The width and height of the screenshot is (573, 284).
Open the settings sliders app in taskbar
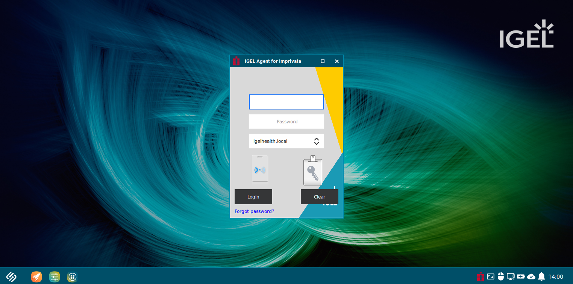[55, 276]
